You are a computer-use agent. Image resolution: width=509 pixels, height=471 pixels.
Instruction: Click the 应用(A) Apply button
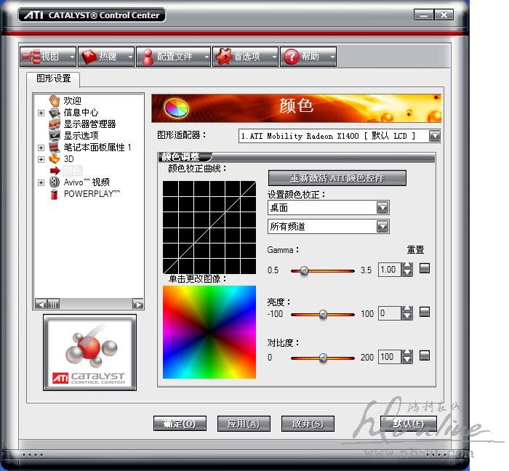click(244, 424)
